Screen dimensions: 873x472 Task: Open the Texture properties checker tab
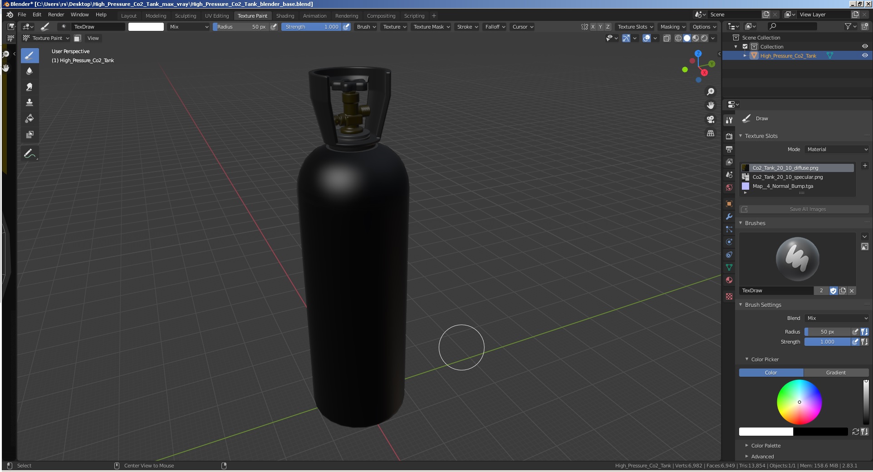point(729,296)
